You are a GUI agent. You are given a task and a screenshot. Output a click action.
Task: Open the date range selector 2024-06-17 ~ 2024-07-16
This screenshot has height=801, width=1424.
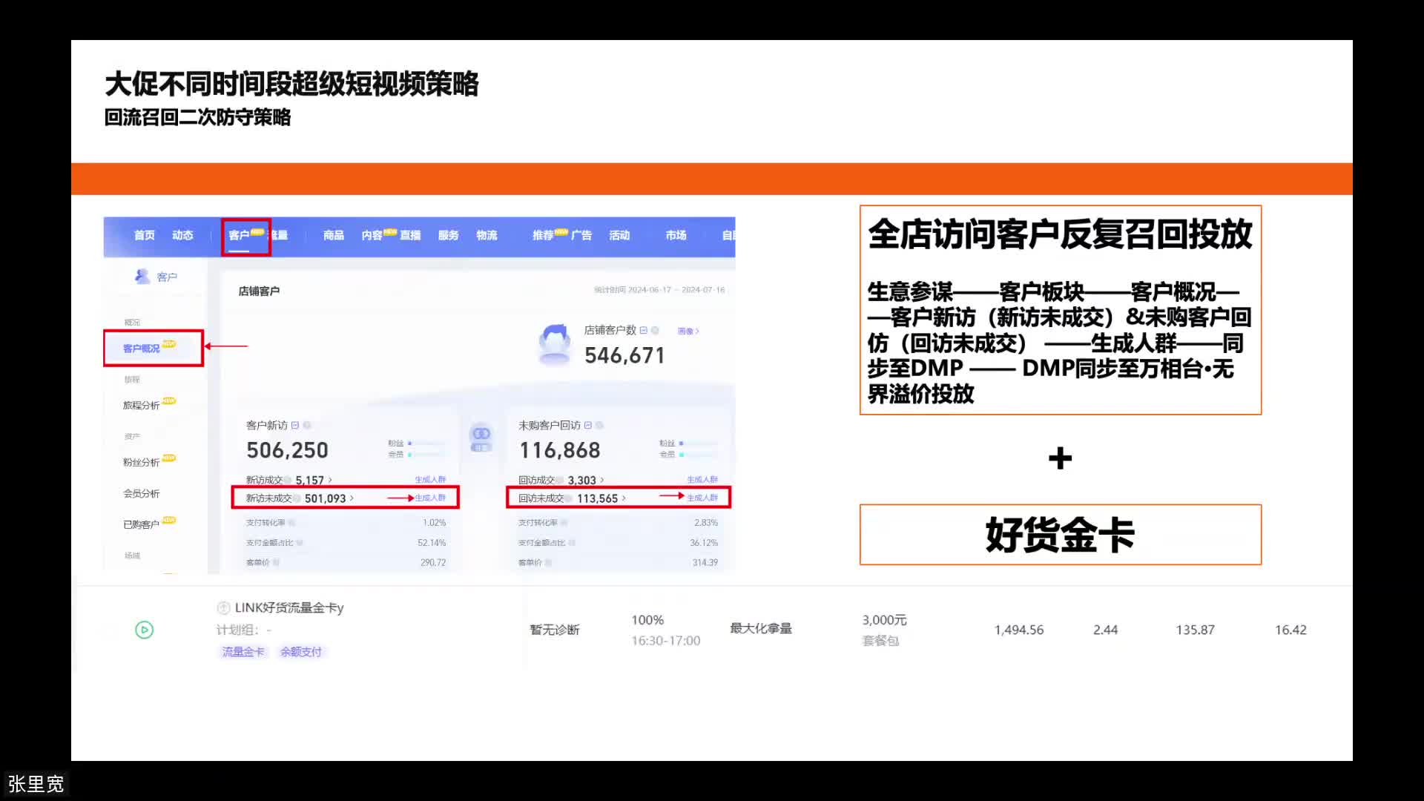tap(659, 289)
